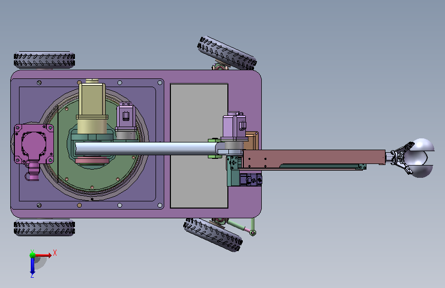Select the green steering link rod near front lower wheel
445x288 pixels.
[239, 226]
